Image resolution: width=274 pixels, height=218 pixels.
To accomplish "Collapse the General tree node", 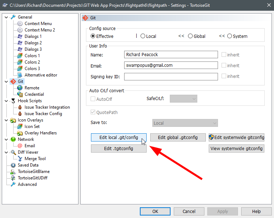I will click(6, 18).
